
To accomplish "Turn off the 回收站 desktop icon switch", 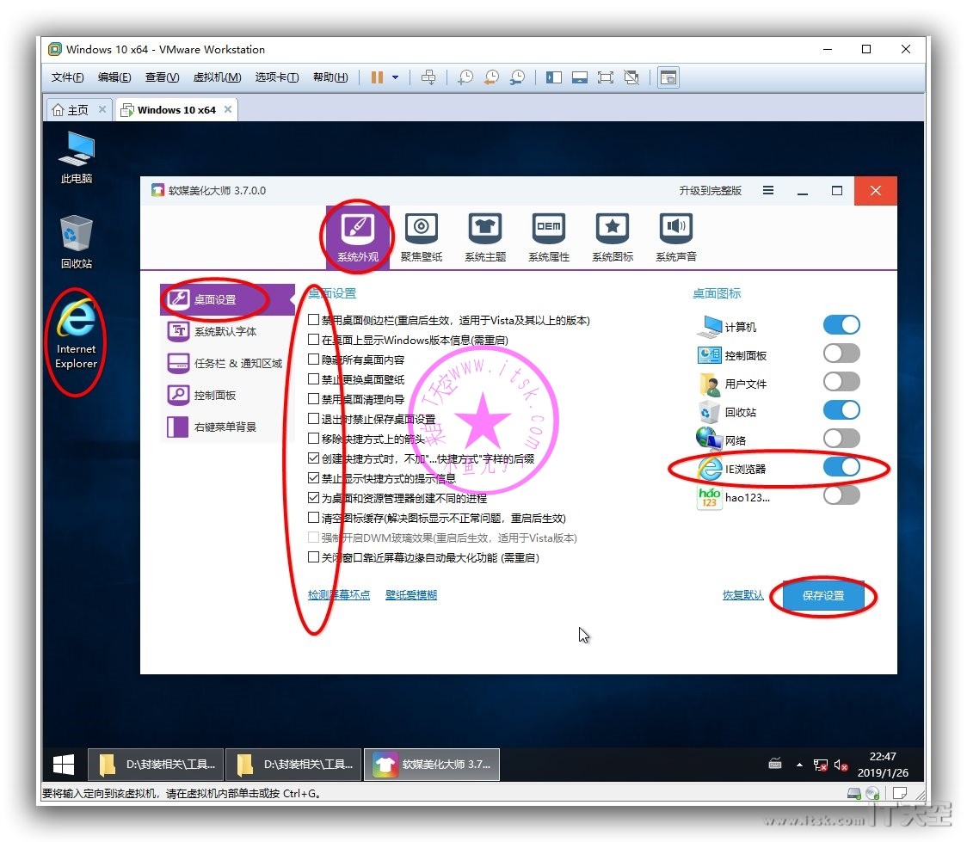I will [x=841, y=410].
